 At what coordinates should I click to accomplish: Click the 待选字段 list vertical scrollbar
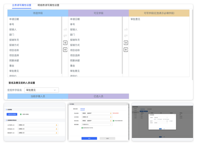pyautogui.click(x=62, y=45)
